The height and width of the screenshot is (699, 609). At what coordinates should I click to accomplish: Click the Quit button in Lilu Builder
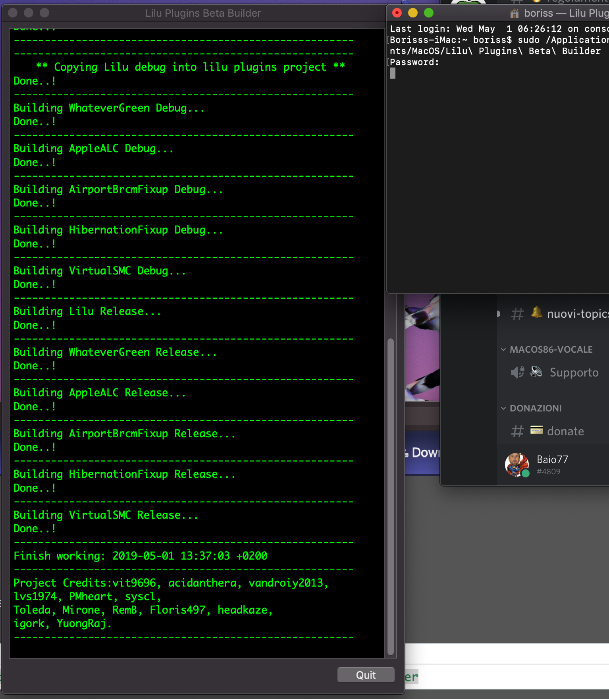pyautogui.click(x=366, y=675)
